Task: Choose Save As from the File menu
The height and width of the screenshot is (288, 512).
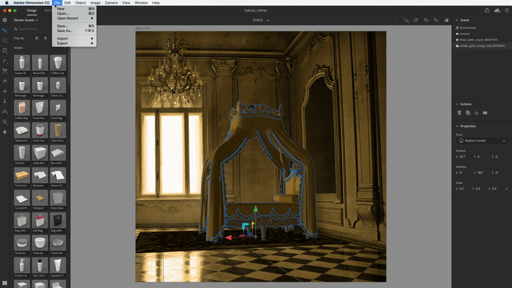Action: pyautogui.click(x=65, y=30)
